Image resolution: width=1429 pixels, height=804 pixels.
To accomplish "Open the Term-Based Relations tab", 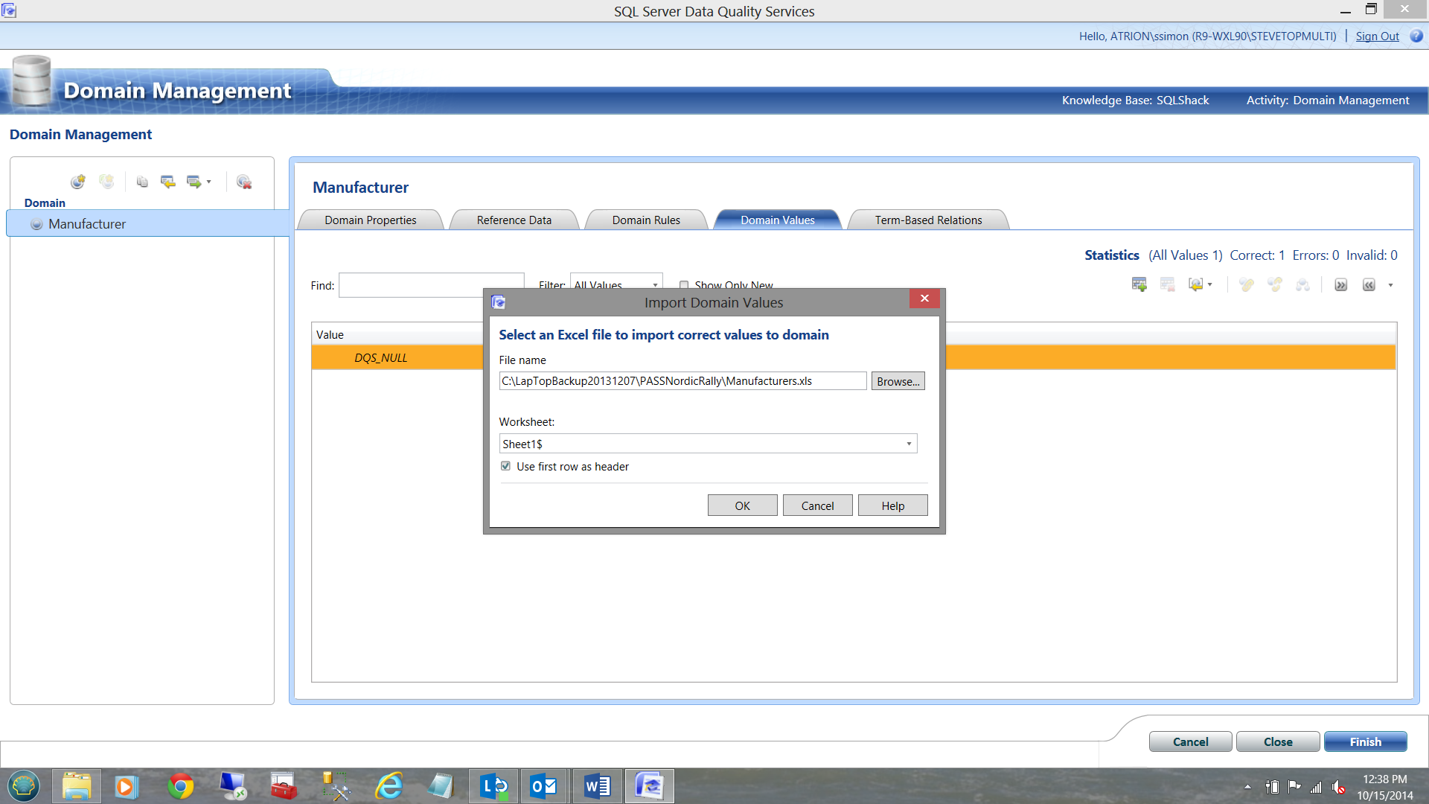I will [x=928, y=220].
